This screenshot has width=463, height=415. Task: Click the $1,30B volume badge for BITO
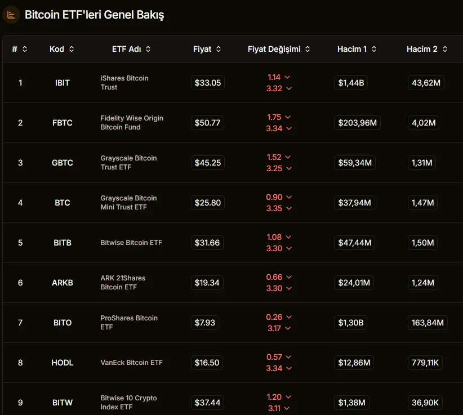coord(351,323)
